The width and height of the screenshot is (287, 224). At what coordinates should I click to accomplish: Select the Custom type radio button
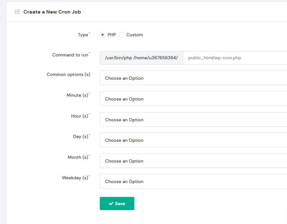coord(121,35)
